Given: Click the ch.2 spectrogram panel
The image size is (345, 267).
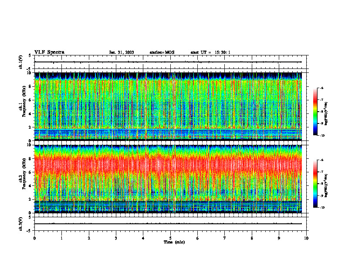Looking at the screenshot, I should (168, 179).
